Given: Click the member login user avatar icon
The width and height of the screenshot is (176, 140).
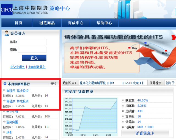Looking at the screenshot, I should click(7, 33).
